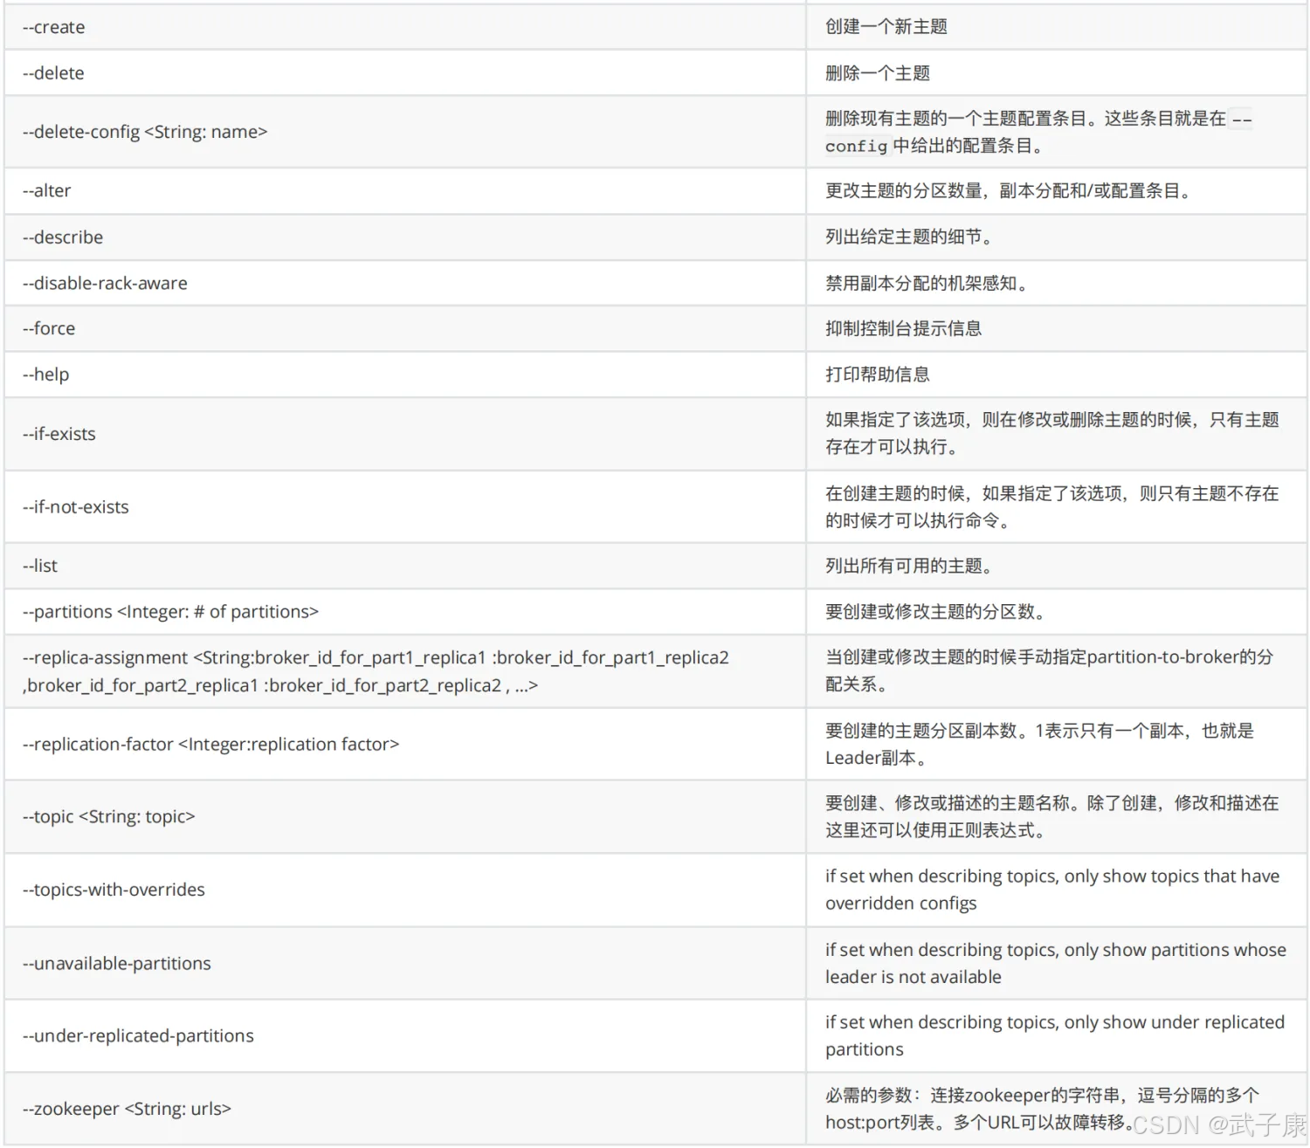Viewport: 1310px width, 1148px height.
Task: Select the description 更改主题的分区数量
Action: tap(1009, 190)
